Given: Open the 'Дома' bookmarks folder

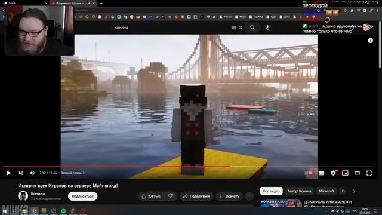Looking at the screenshot, I should (285, 17).
